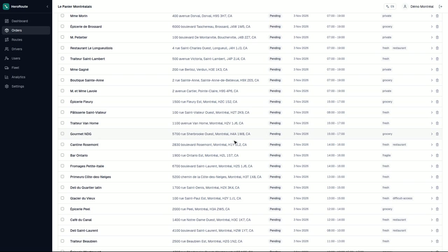Screen dimensions: 448x252
Task: Open the Dashboard page
Action: point(26,21)
